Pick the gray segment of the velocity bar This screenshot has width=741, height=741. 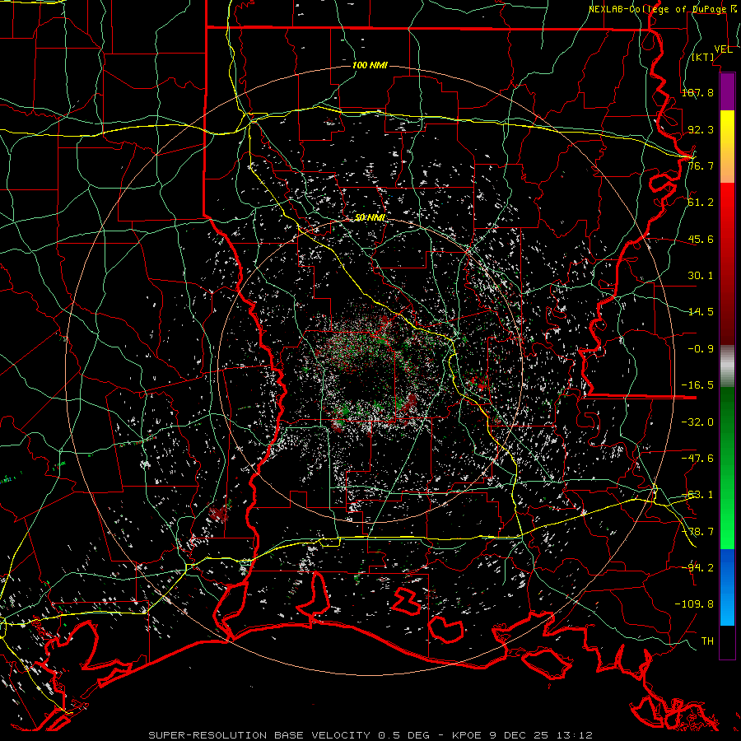[x=727, y=366]
